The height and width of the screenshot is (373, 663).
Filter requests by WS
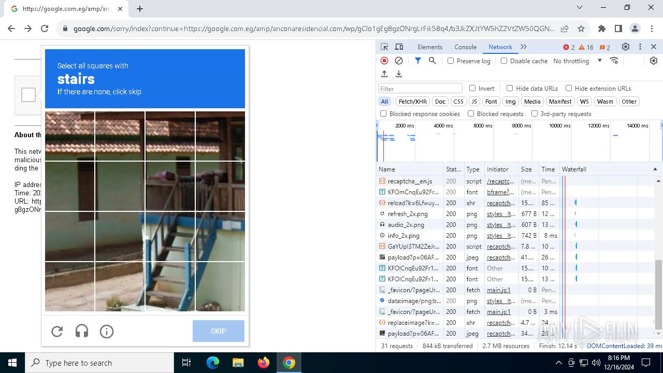tap(584, 102)
